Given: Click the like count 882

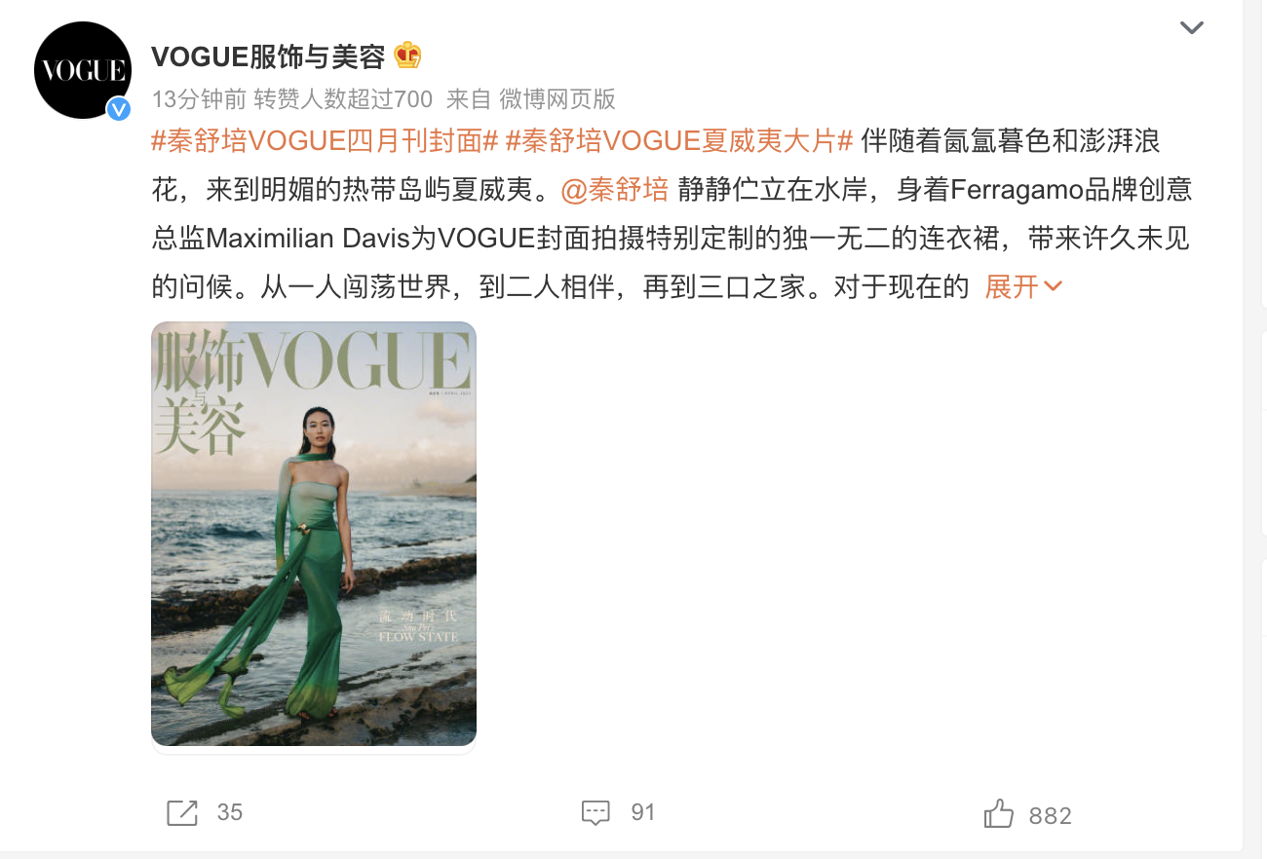Looking at the screenshot, I should point(1051,815).
